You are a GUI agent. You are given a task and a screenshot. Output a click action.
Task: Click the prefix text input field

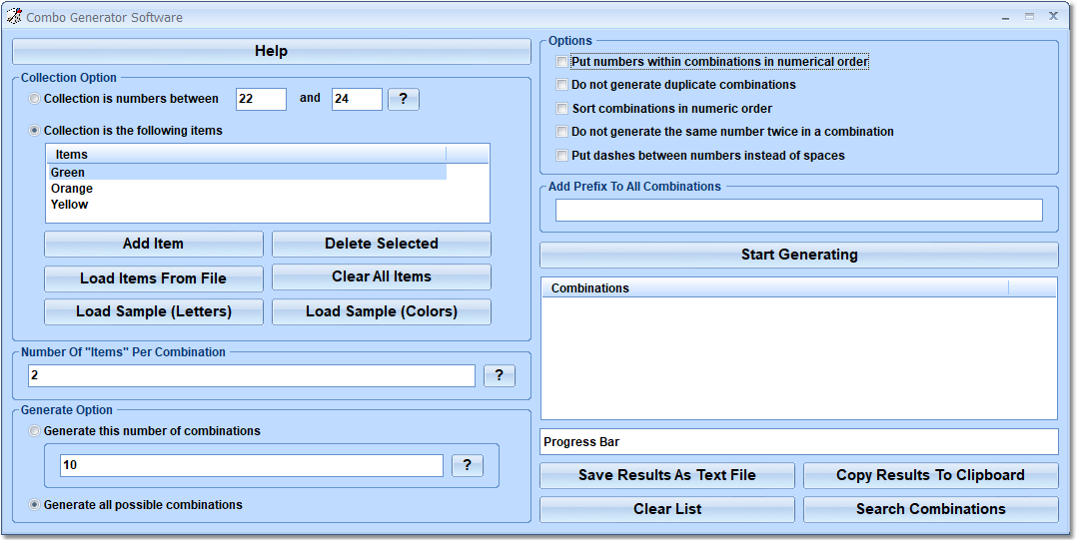(x=799, y=210)
